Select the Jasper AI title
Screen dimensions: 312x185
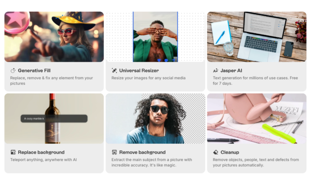231,71
